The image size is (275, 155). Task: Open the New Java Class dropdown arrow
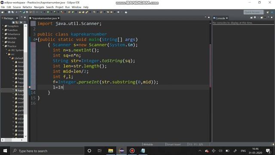click(x=76, y=12)
